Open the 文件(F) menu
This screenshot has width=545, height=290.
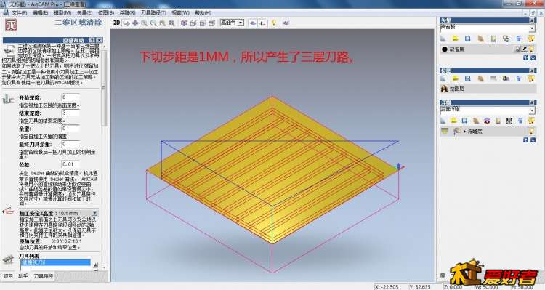[x=19, y=12]
